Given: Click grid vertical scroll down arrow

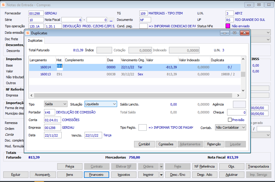Looking at the screenshot, I should (x=243, y=91).
